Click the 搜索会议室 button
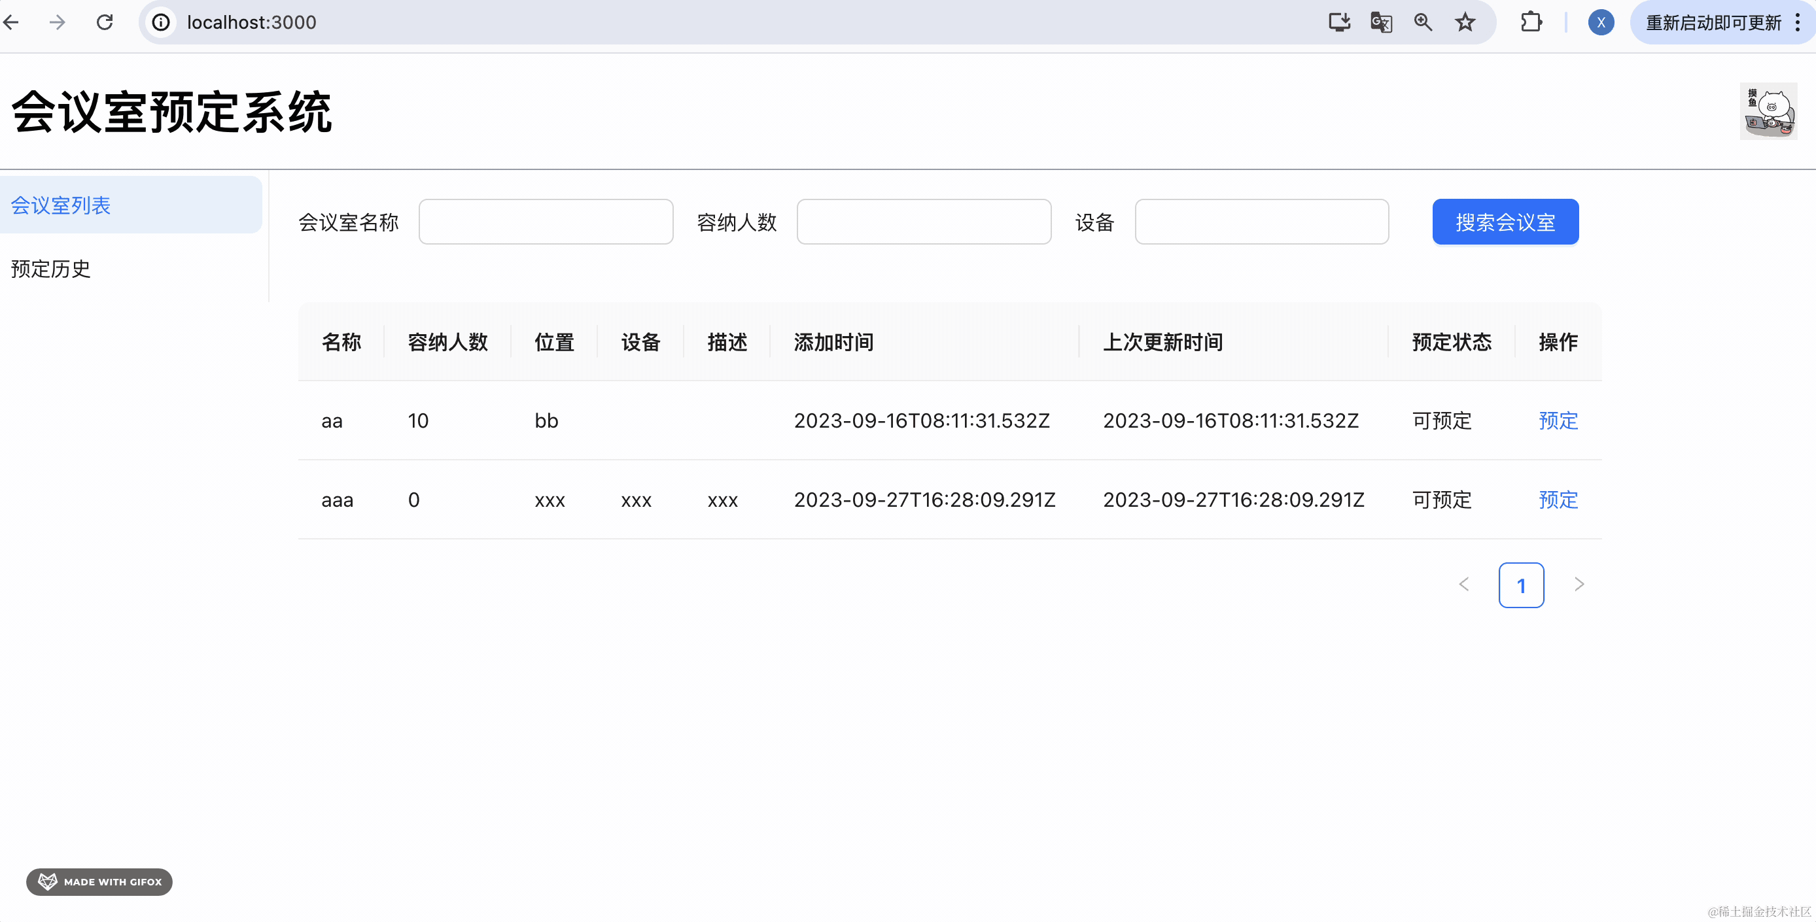The image size is (1816, 922). pos(1505,222)
